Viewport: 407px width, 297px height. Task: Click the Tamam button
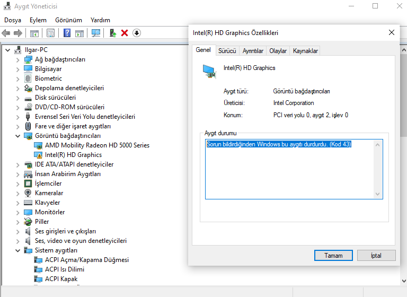click(x=333, y=256)
